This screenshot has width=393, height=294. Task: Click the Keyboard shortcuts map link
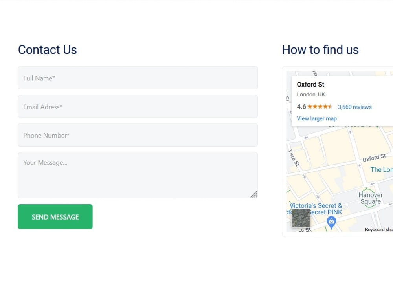(x=379, y=229)
